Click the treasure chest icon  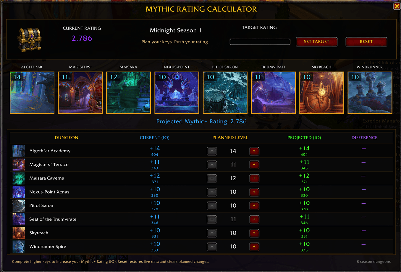(30, 40)
